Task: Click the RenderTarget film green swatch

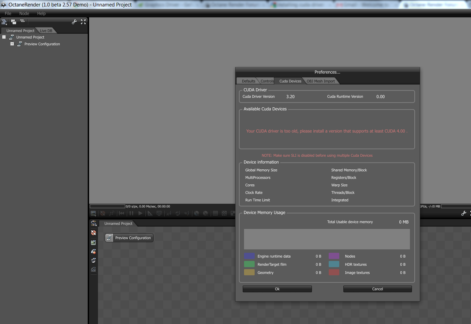Action: [x=249, y=264]
